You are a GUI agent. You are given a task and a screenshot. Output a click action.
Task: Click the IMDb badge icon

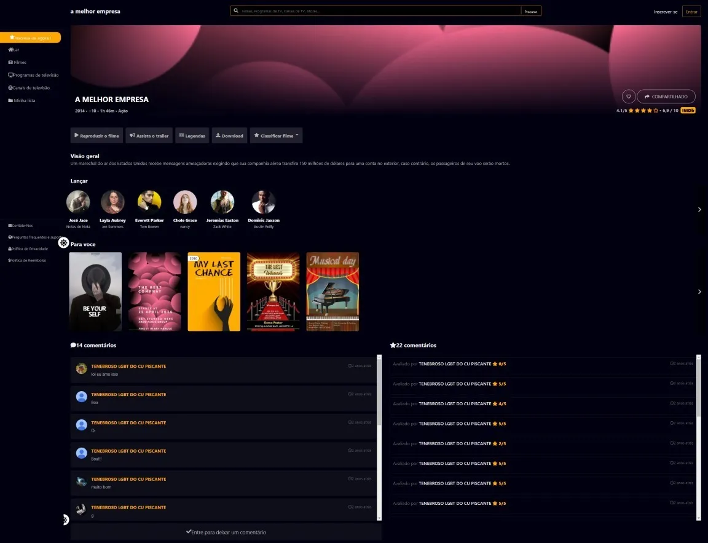688,110
